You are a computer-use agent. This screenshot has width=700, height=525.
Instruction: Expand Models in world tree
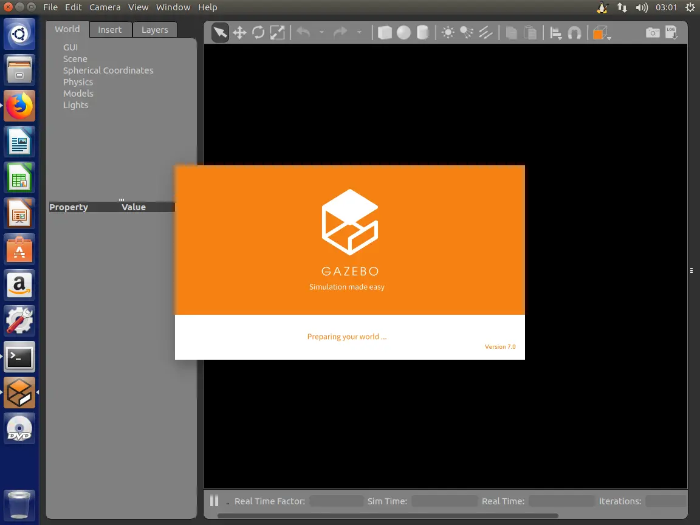tap(78, 94)
